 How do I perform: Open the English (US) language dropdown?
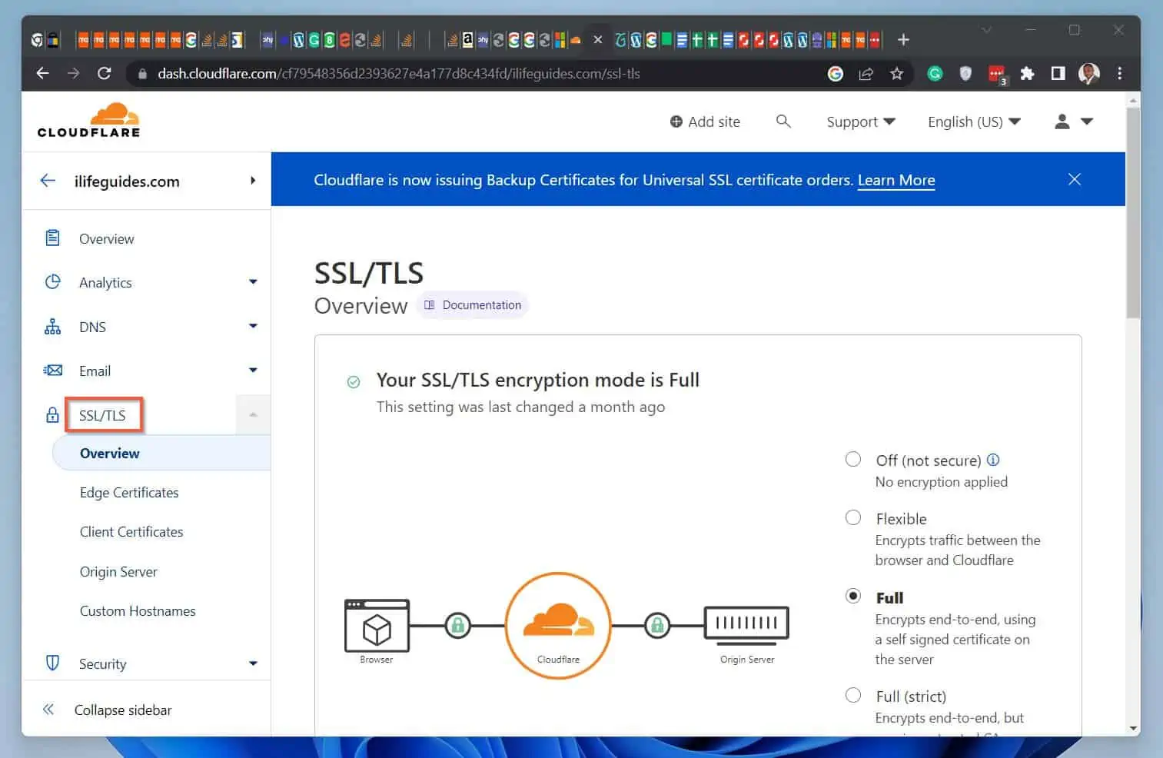click(974, 121)
